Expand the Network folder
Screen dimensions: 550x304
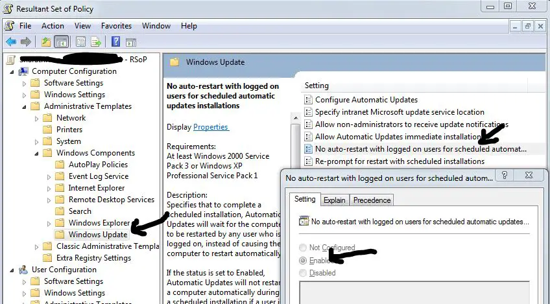36,119
